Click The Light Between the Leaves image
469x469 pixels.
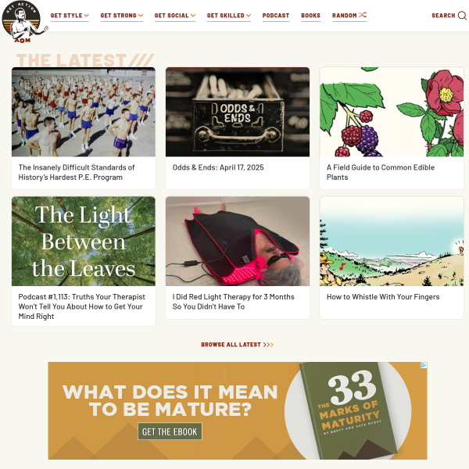click(84, 241)
